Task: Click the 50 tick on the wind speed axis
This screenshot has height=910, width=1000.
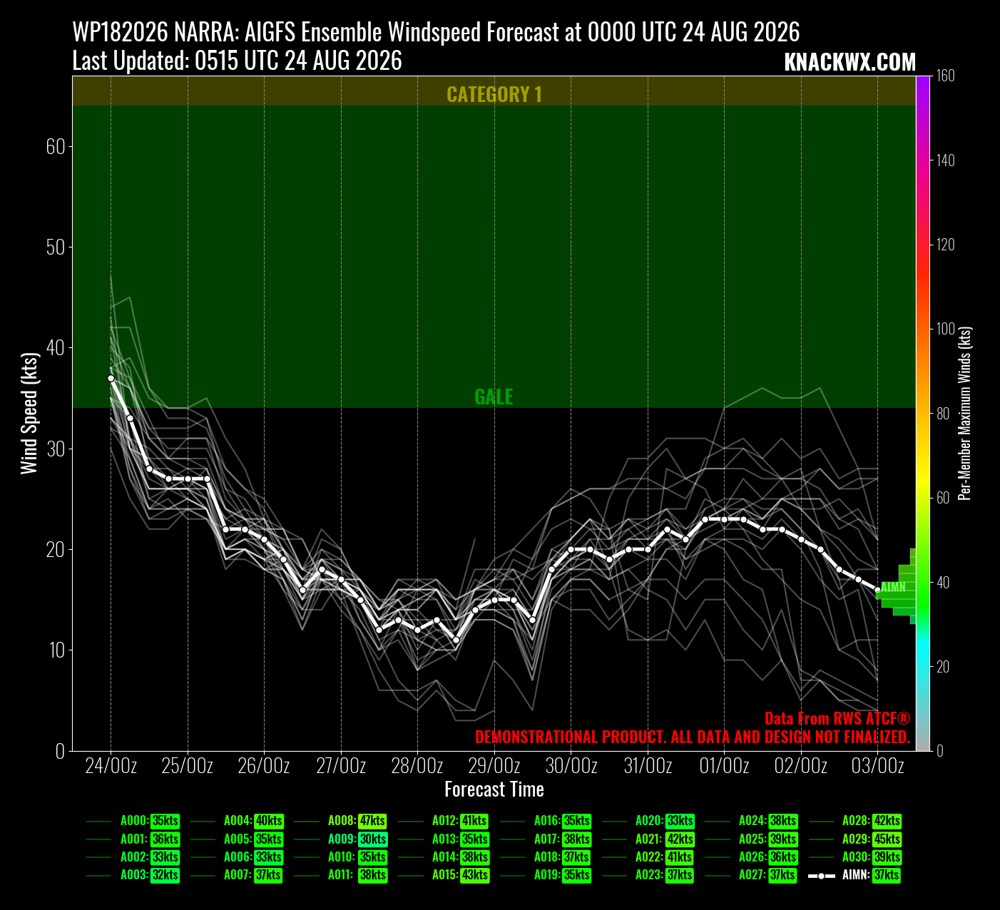Action: 56,247
